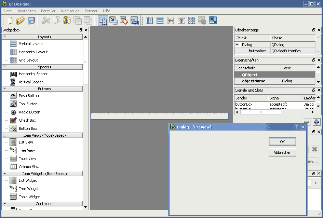Apply grid layout from toolbar
This screenshot has height=218, width=323.
pyautogui.click(x=192, y=21)
